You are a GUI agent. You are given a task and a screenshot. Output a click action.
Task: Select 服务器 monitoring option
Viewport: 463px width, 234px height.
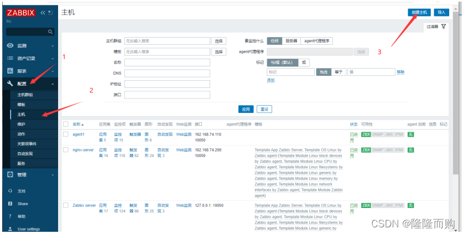(x=291, y=41)
